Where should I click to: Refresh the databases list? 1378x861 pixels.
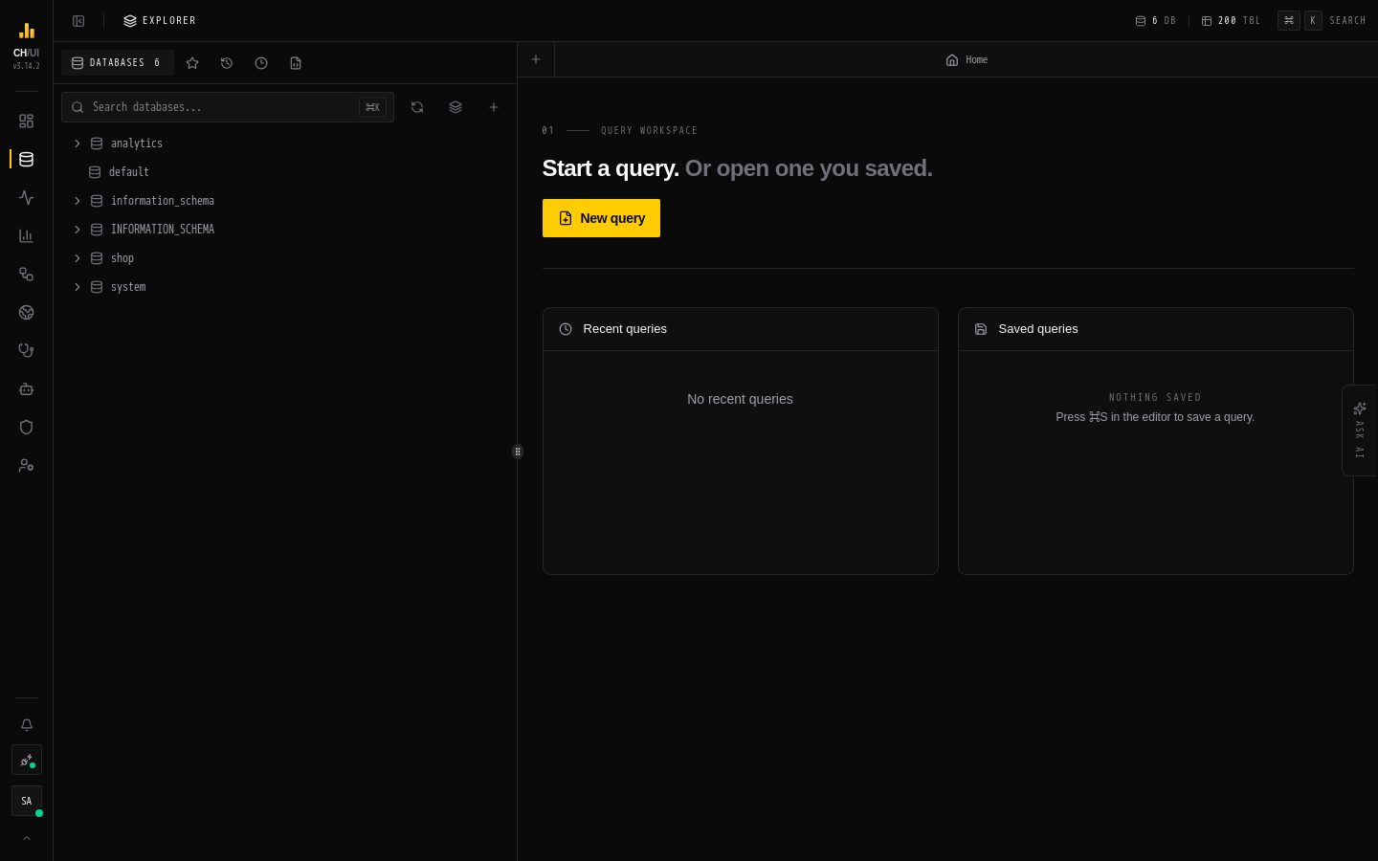pyautogui.click(x=417, y=107)
